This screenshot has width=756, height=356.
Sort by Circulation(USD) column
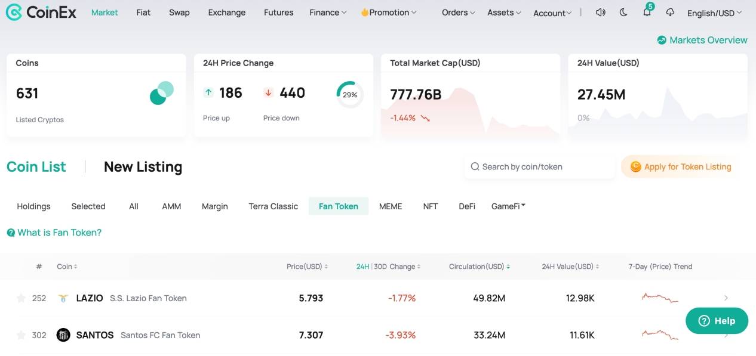[480, 267]
